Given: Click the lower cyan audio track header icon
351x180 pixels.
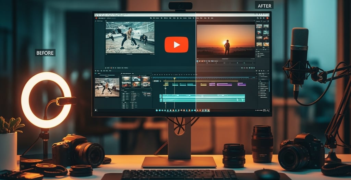Looking at the screenshot, I should pos(160,100).
